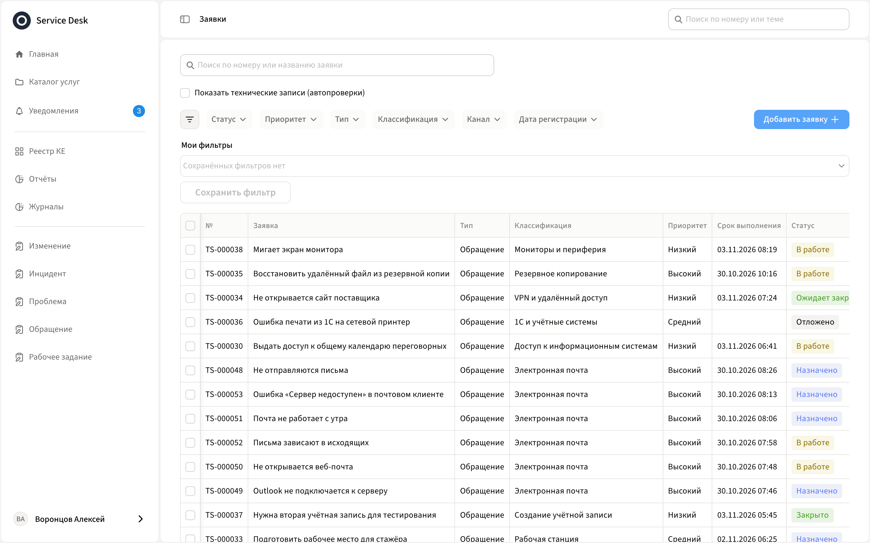Check the row TS-000036 checkbox
This screenshot has height=543, width=870.
[190, 322]
